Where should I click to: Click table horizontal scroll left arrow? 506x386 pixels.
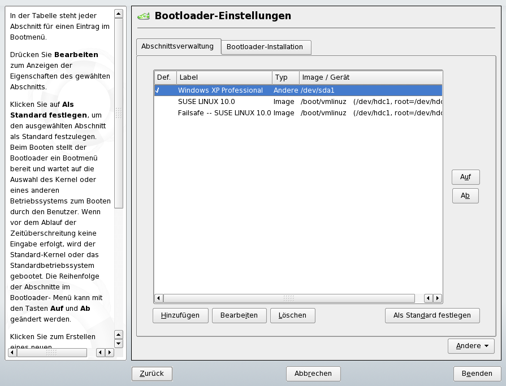(x=159, y=298)
